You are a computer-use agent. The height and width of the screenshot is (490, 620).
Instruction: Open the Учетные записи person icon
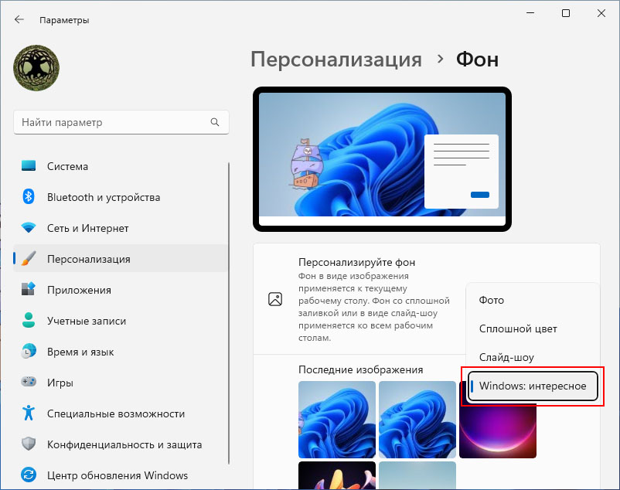(29, 321)
